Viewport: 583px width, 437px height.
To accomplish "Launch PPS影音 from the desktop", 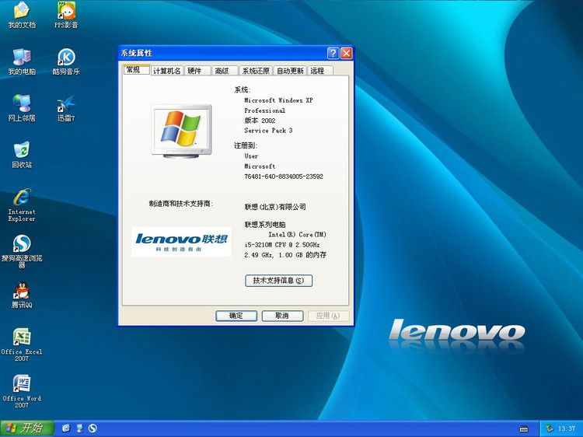I will [66, 15].
